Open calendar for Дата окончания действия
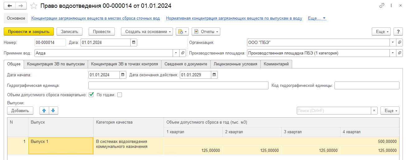Screen dimensions: 406x160 [x=214, y=75]
